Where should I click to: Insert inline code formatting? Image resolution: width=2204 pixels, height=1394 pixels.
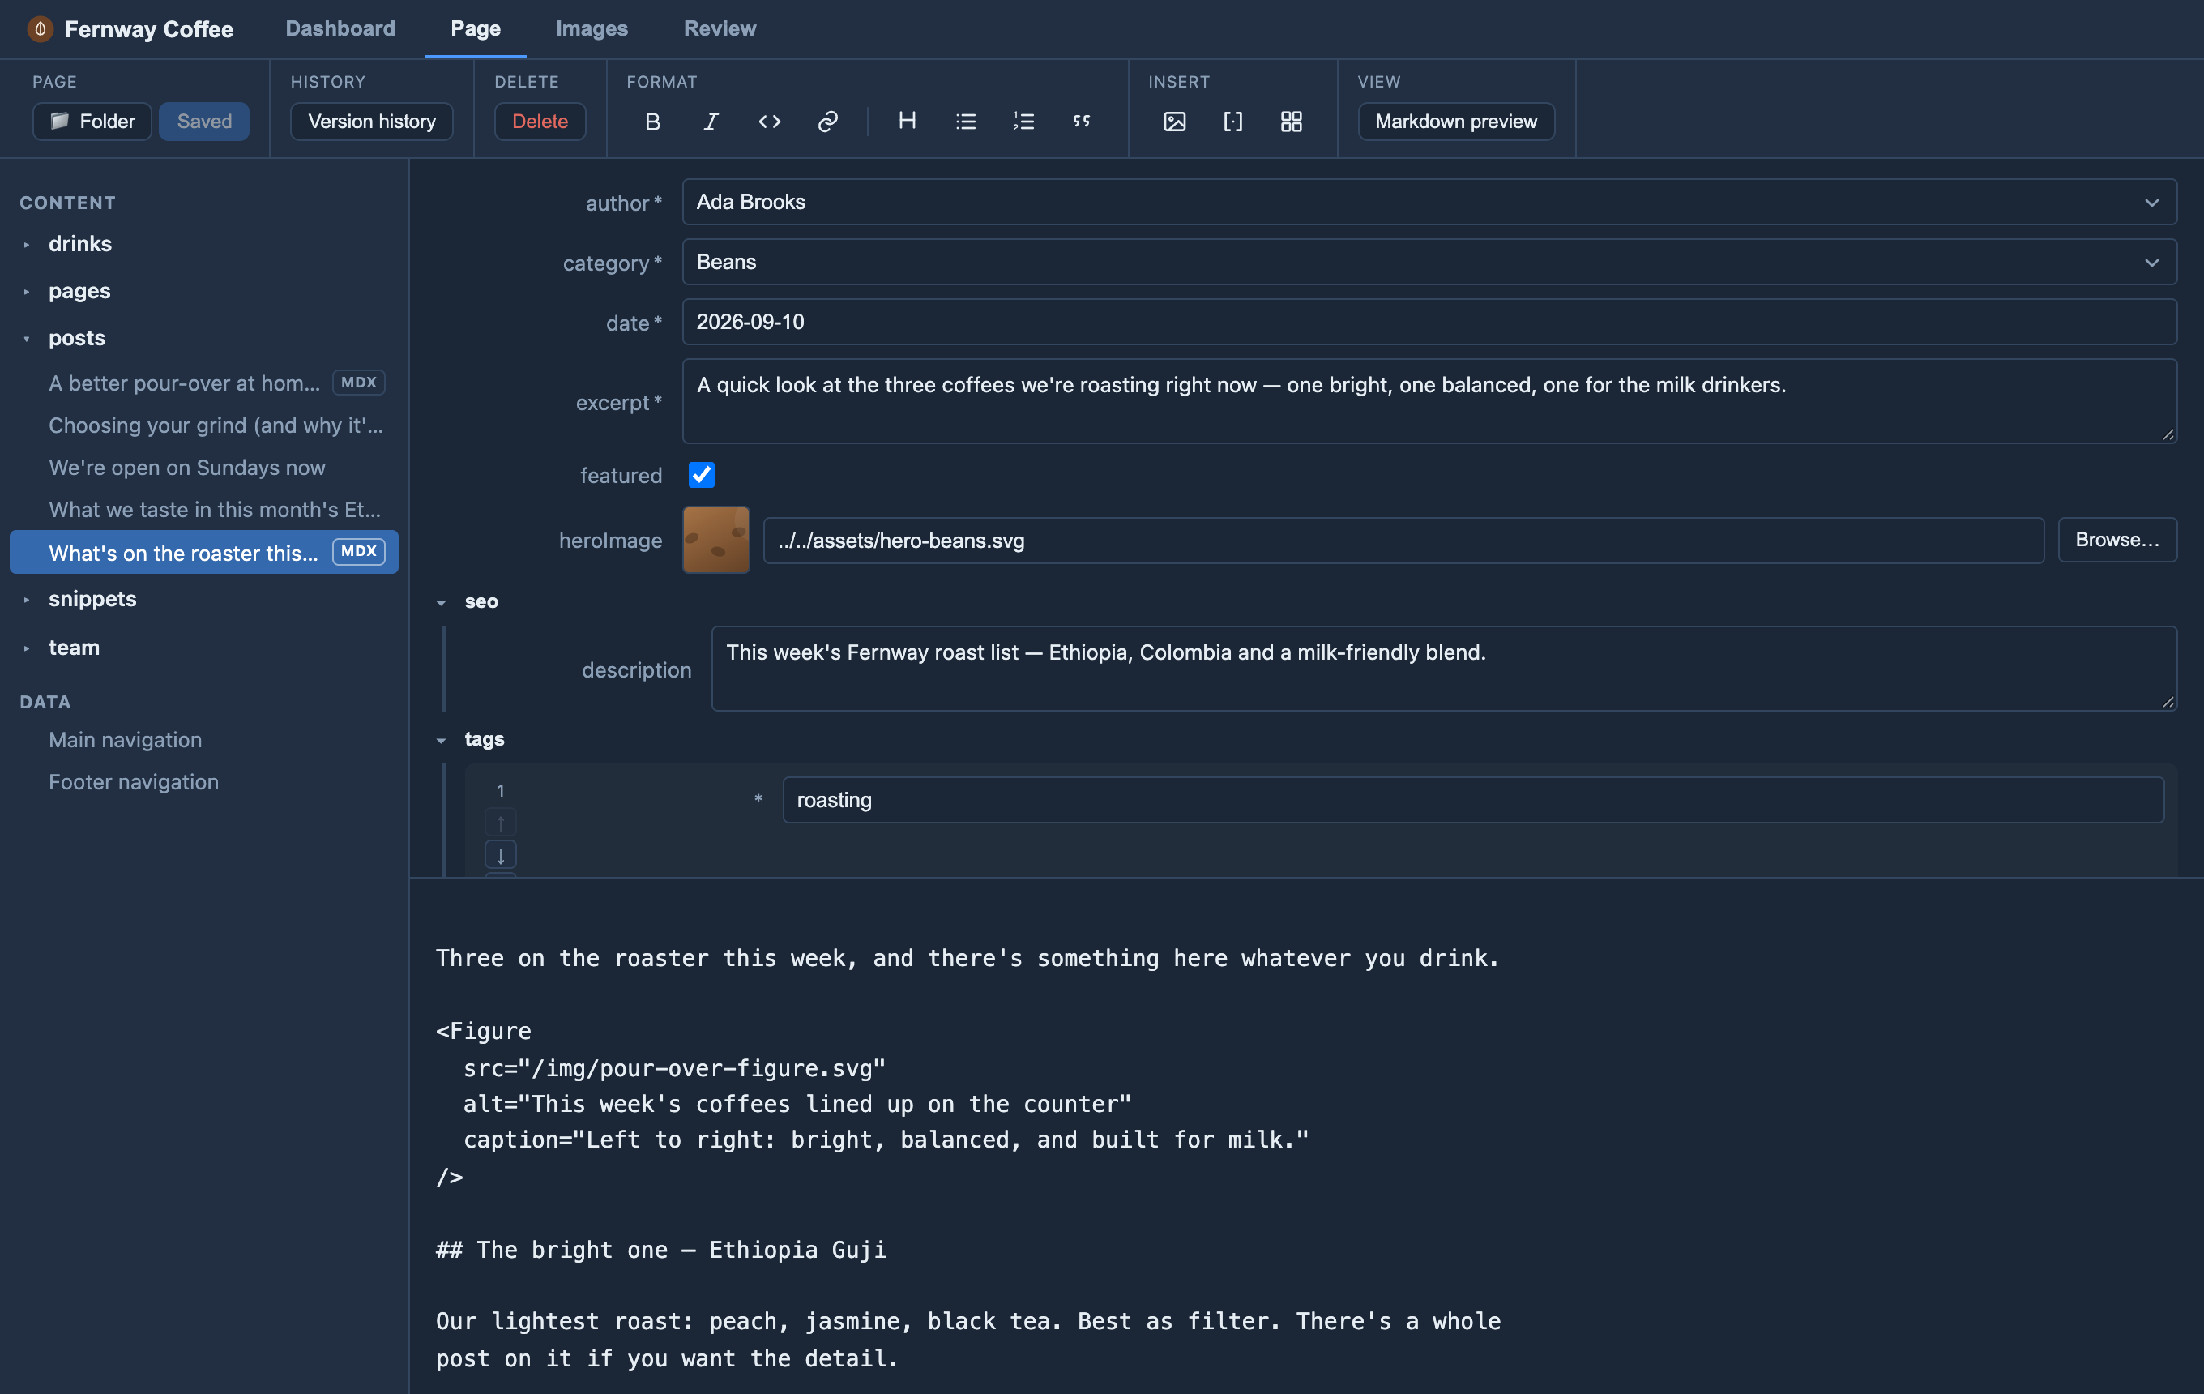(769, 121)
